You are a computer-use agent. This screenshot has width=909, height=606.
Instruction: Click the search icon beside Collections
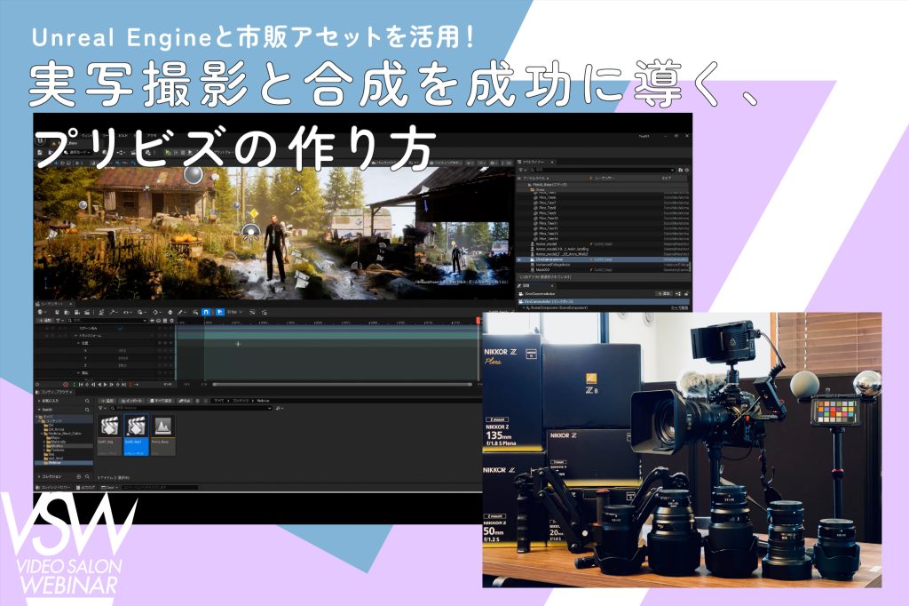(x=89, y=477)
